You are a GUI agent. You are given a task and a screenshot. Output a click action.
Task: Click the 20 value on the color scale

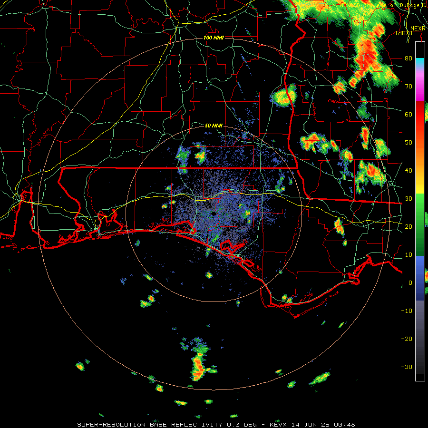click(x=409, y=226)
